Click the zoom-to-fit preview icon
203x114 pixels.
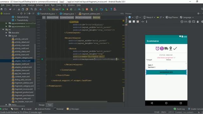(194, 22)
